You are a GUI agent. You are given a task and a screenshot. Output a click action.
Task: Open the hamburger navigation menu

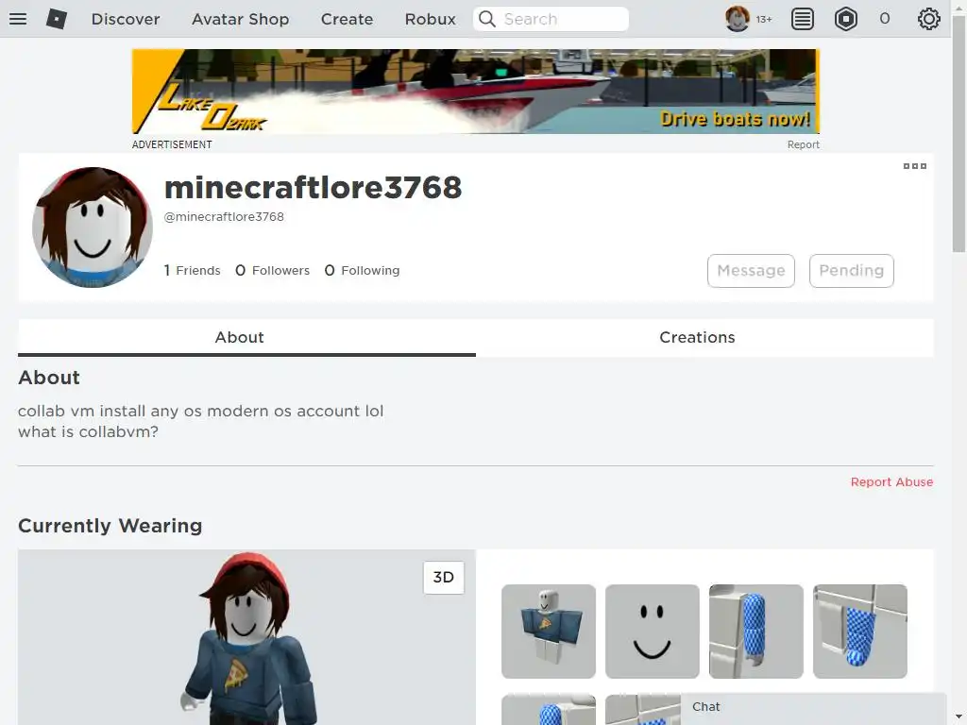click(x=18, y=19)
